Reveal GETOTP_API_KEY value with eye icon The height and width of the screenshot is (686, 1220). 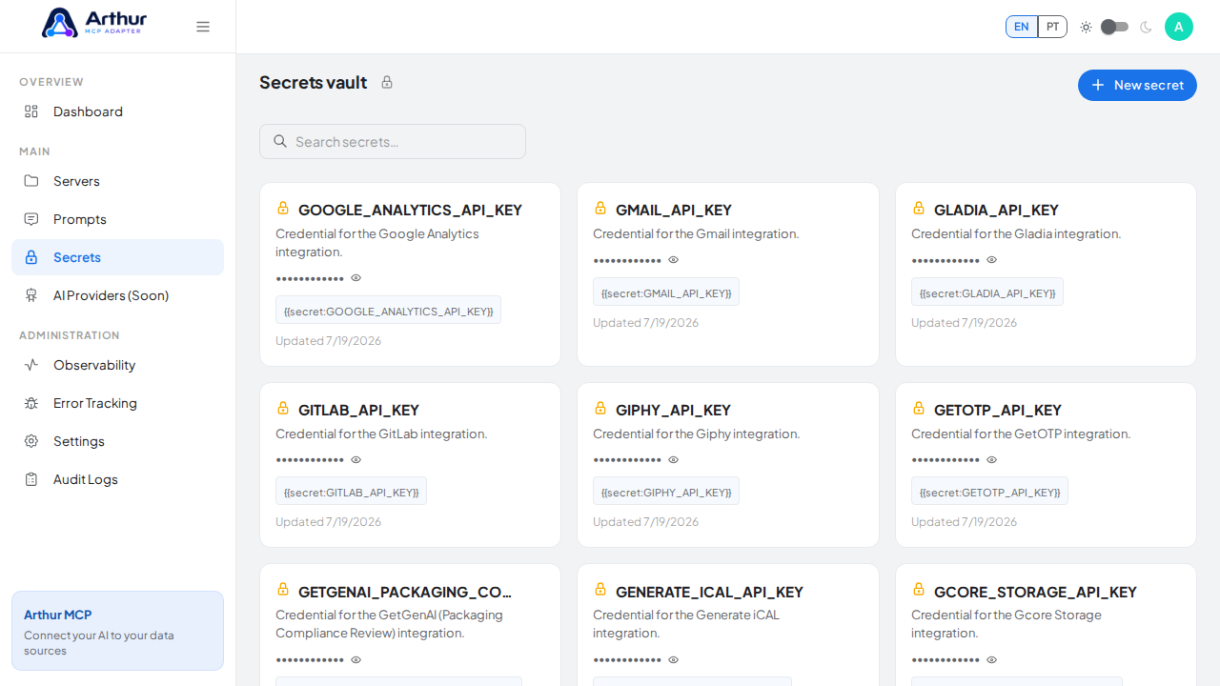click(x=992, y=460)
